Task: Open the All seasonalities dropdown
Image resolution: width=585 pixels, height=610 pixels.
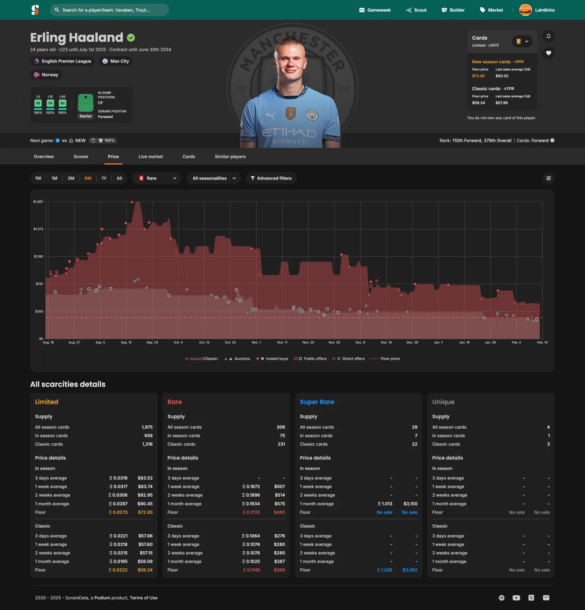Action: pyautogui.click(x=214, y=178)
